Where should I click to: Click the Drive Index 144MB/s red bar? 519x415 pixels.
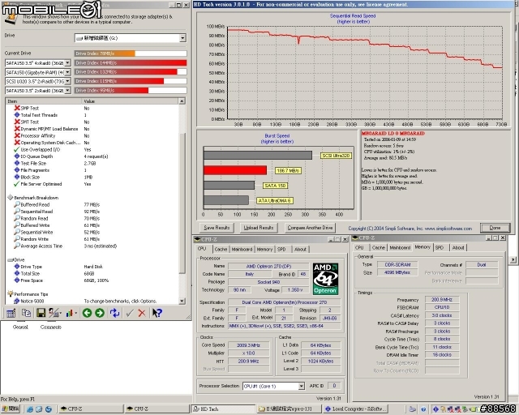click(131, 63)
